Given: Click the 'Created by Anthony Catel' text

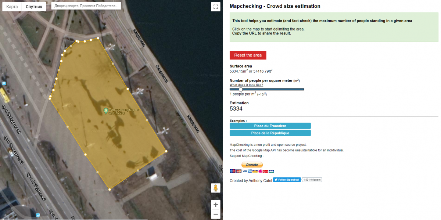Looking at the screenshot, I should point(251,181).
